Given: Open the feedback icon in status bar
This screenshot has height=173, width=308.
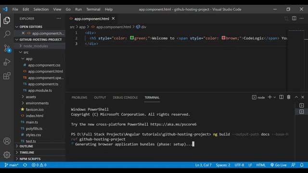Looking at the screenshot, I should (293, 165).
